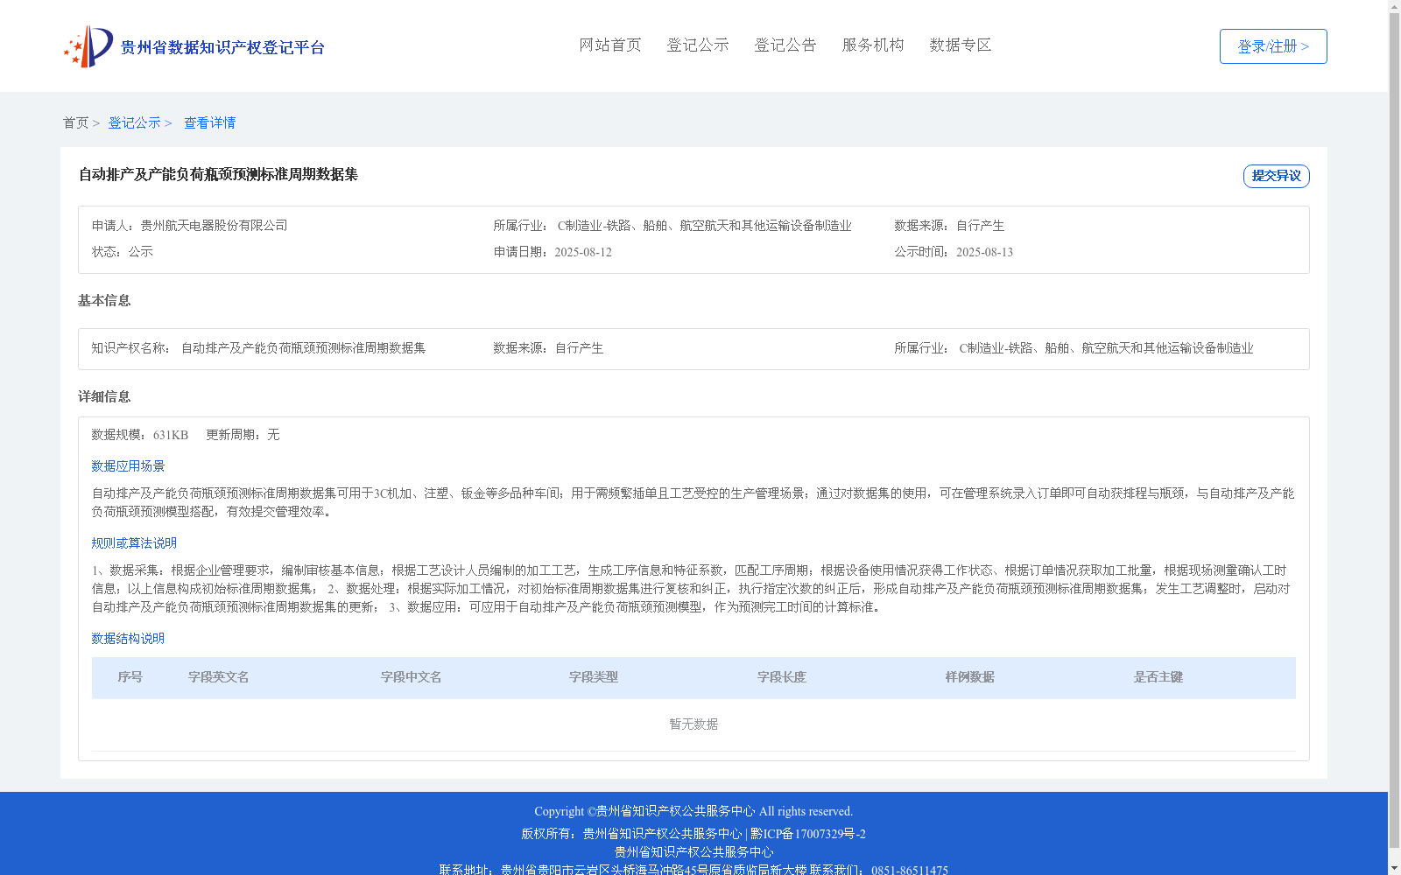Click the 申请日期 2025-08-12 value

point(583,252)
